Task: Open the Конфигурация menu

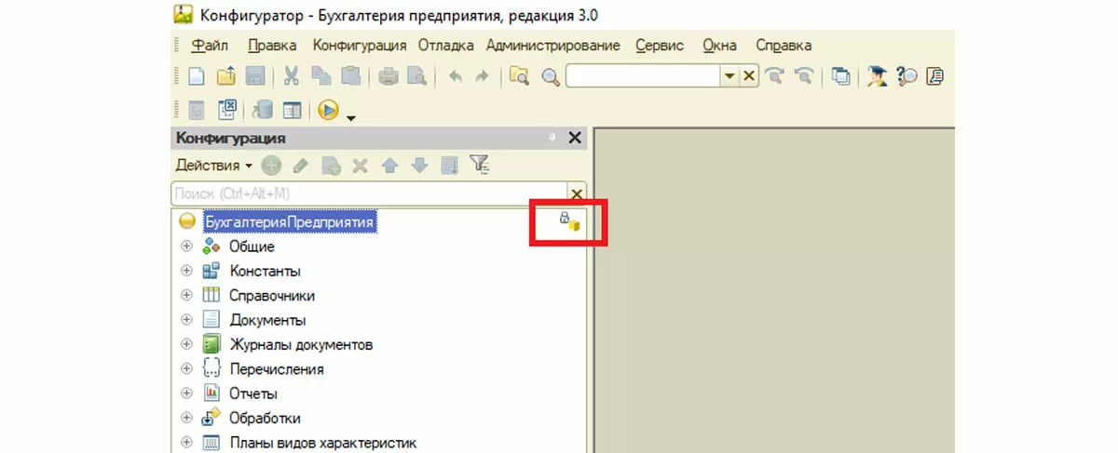Action: click(360, 45)
